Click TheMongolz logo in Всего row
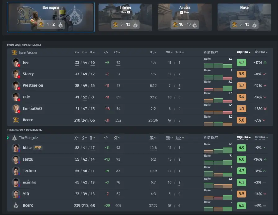Screen dimensions: 278x215 click(x=16, y=205)
